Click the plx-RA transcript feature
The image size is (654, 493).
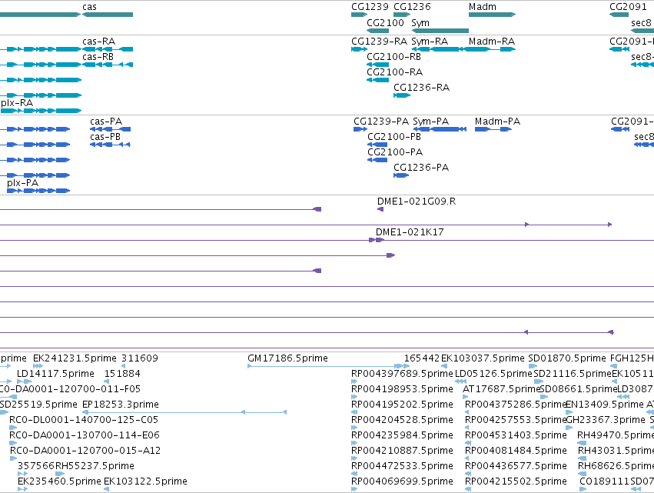(41, 111)
